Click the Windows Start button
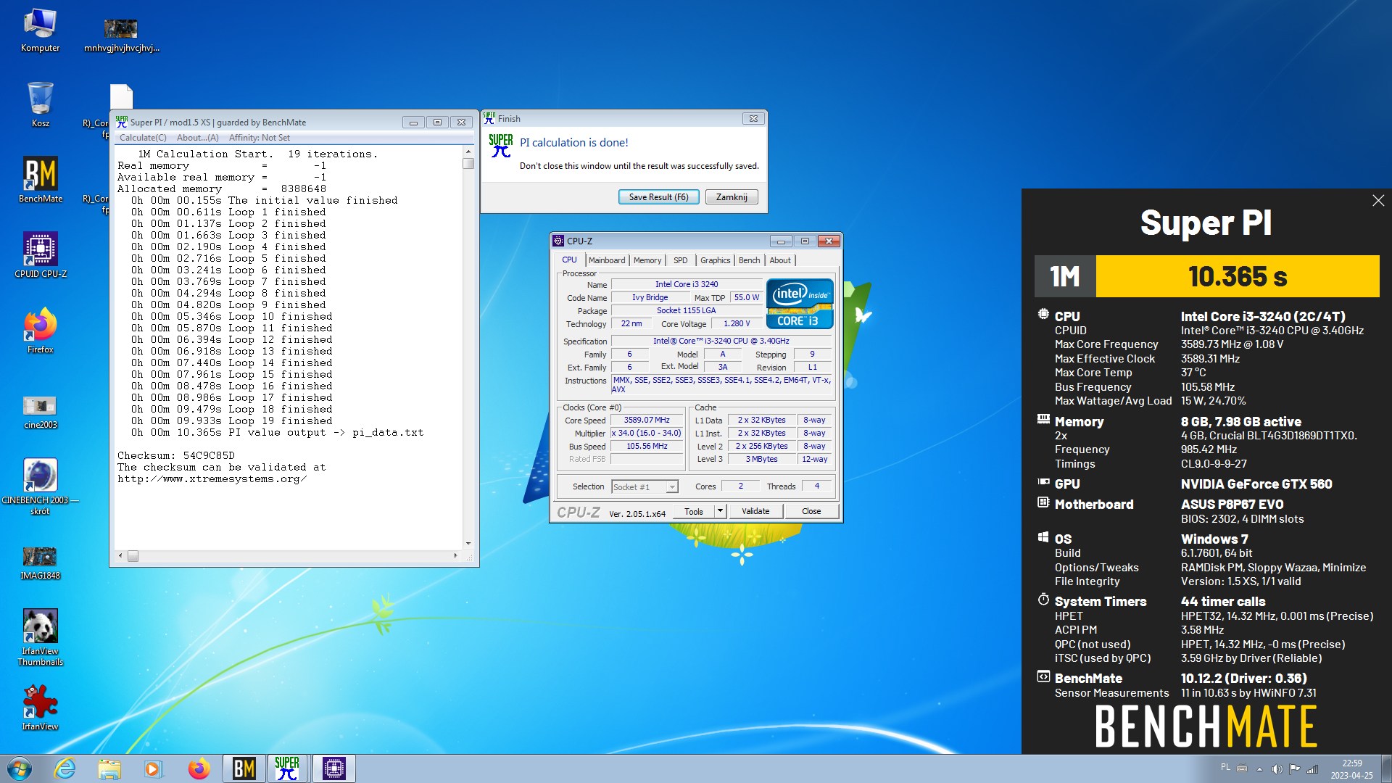Screen dimensions: 1392x783 (x=20, y=768)
